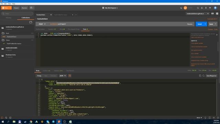Collapse the snippets panel with chevron
This screenshot has height=124, width=220.
[x=217, y=35]
